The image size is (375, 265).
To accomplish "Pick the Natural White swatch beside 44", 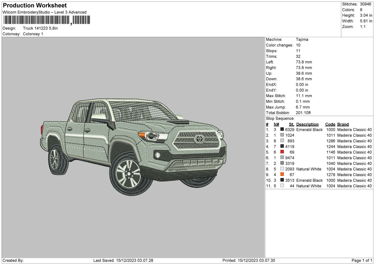I will click(x=282, y=186).
